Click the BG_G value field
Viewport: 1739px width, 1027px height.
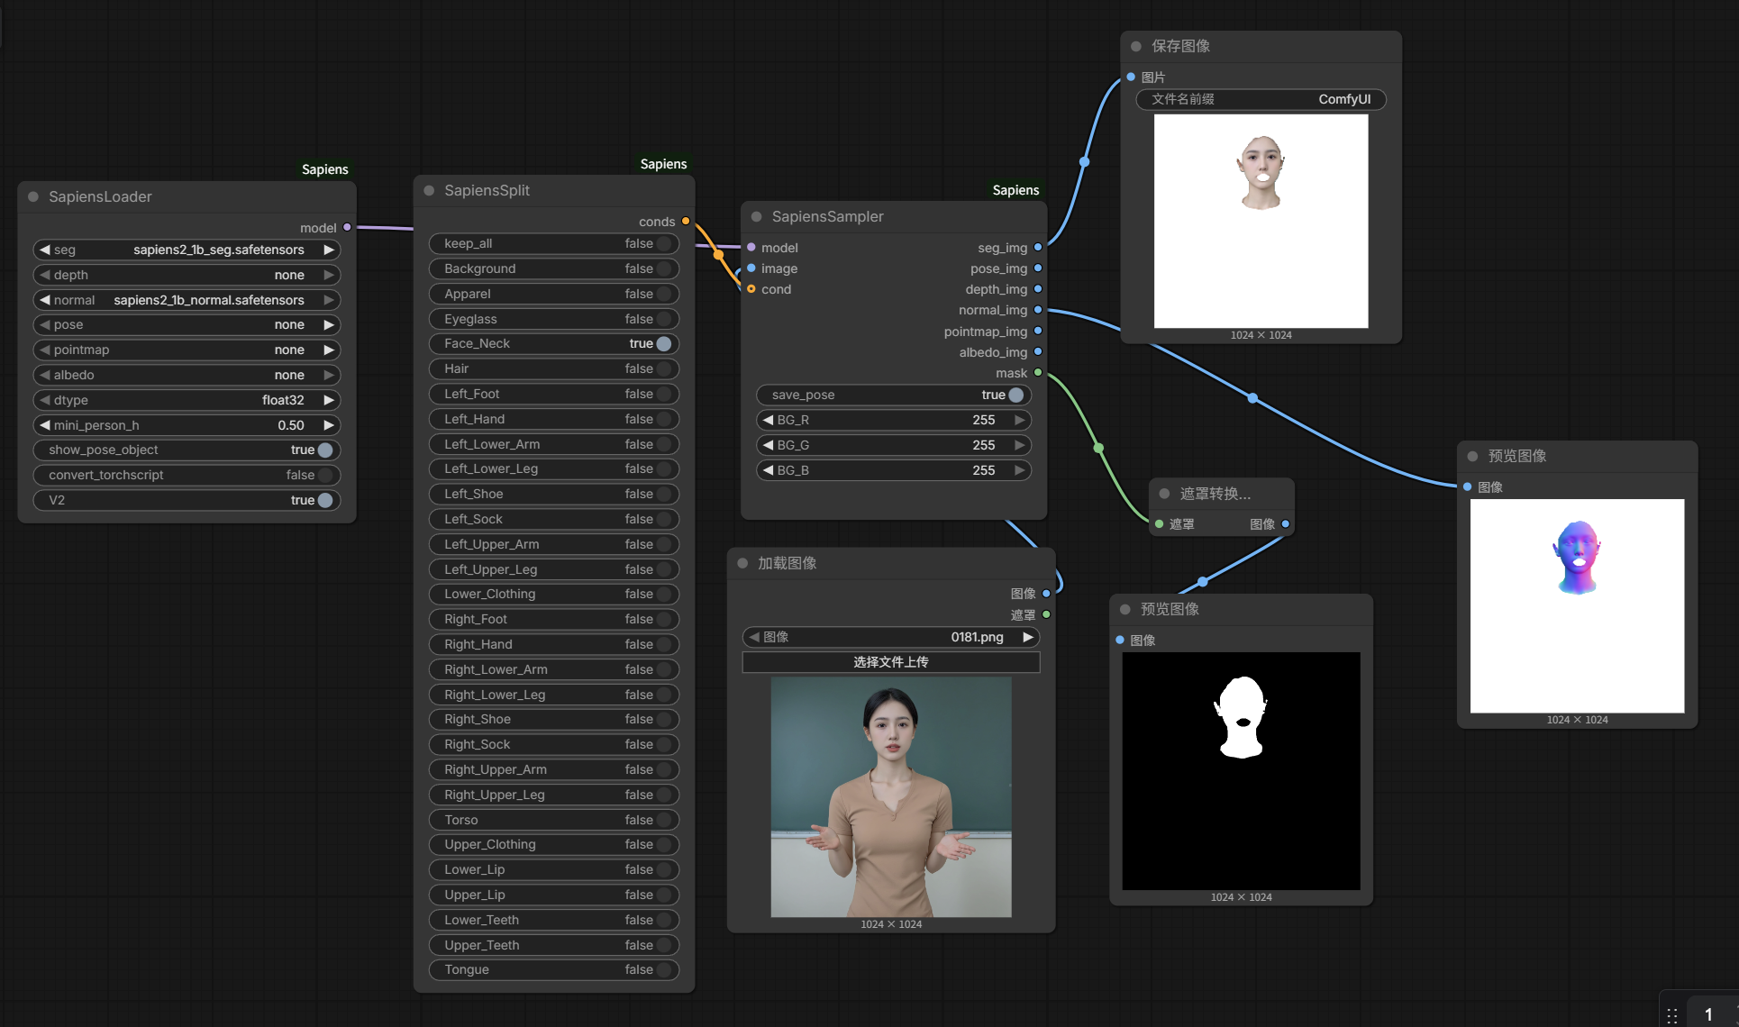pyautogui.click(x=894, y=445)
